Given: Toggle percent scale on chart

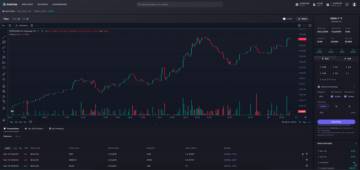Looking at the screenshot, I should point(300,122).
